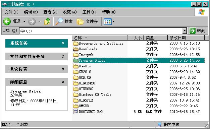The width and height of the screenshot is (210, 129).
Task: Click the Downloads folder icon
Action: (x=76, y=49)
